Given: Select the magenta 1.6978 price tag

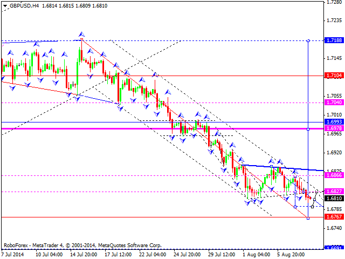Looking at the screenshot, I should [334, 128].
